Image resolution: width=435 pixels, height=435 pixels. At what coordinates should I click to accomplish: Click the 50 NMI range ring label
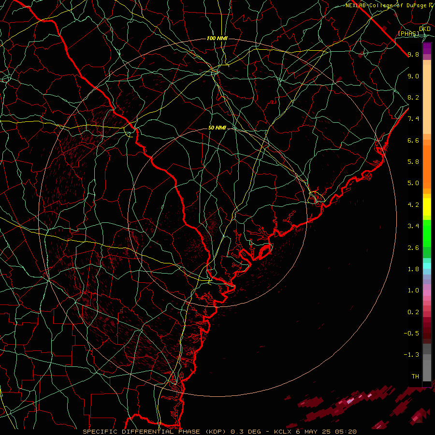click(217, 128)
